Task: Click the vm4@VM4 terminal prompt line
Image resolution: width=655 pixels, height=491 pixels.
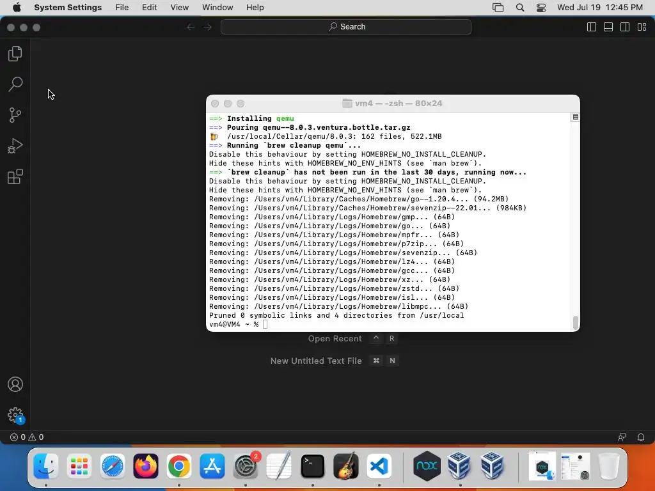Action: click(x=238, y=324)
